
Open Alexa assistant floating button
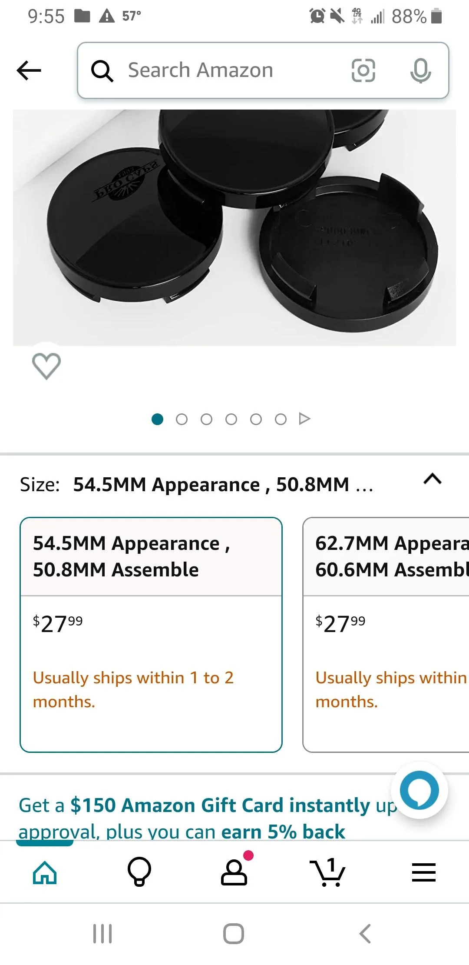pyautogui.click(x=419, y=790)
